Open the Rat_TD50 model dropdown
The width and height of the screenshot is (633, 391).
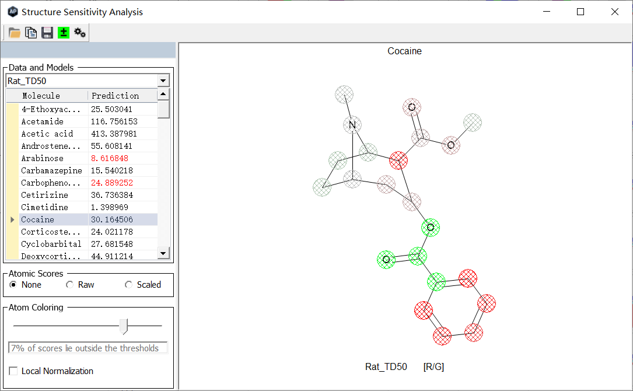pos(163,81)
